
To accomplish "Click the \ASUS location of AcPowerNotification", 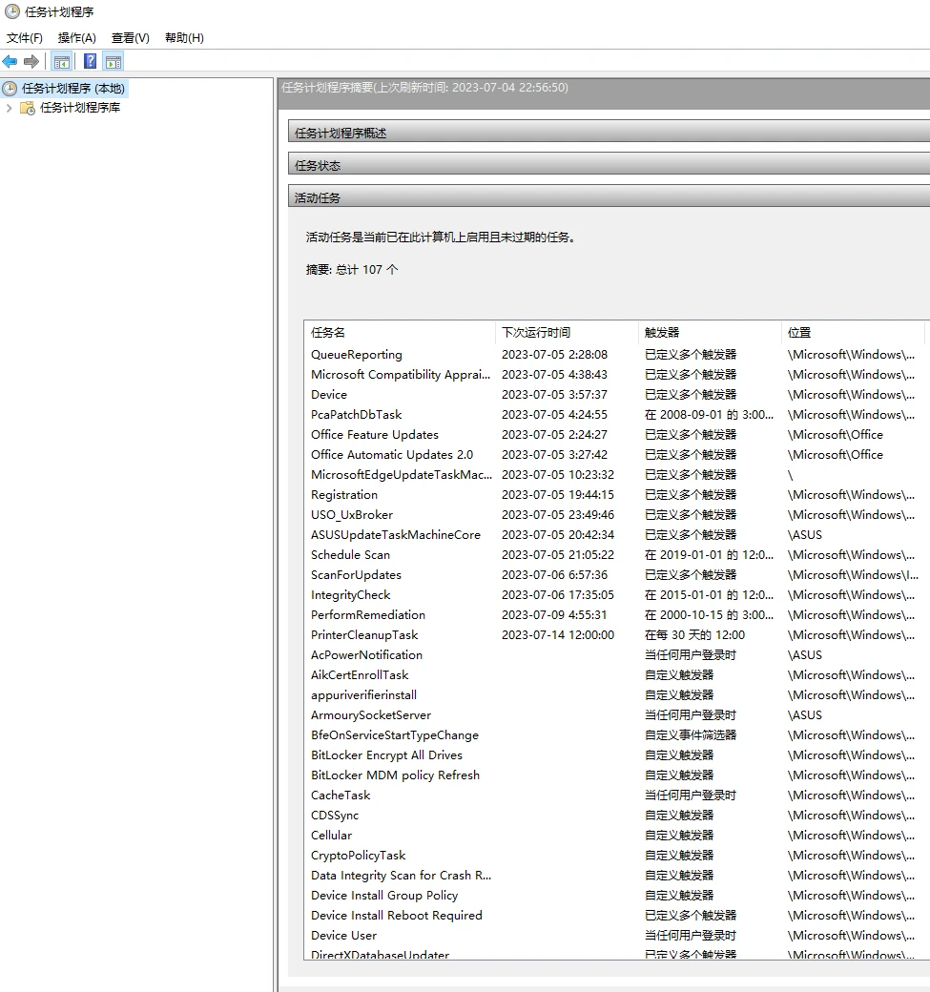I will [x=805, y=655].
